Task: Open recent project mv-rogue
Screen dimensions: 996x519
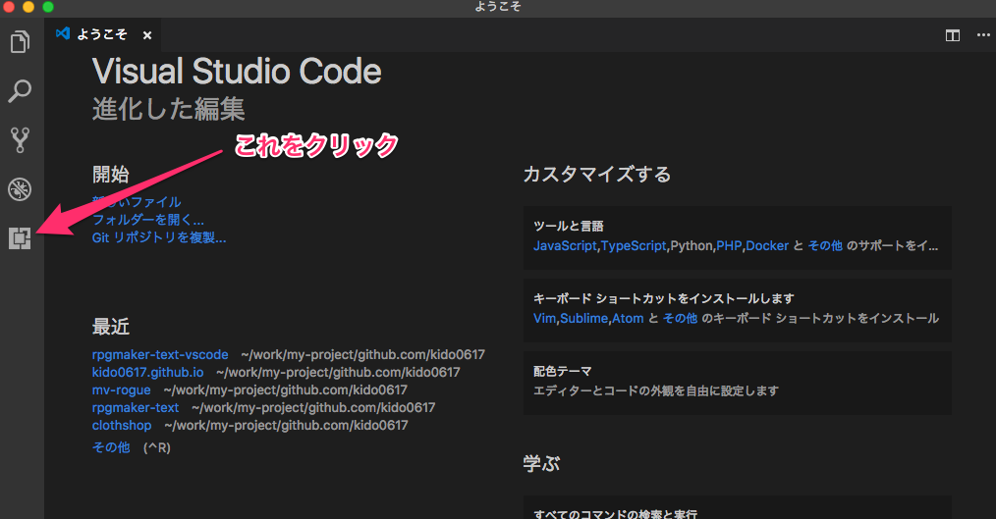Action: click(x=122, y=390)
